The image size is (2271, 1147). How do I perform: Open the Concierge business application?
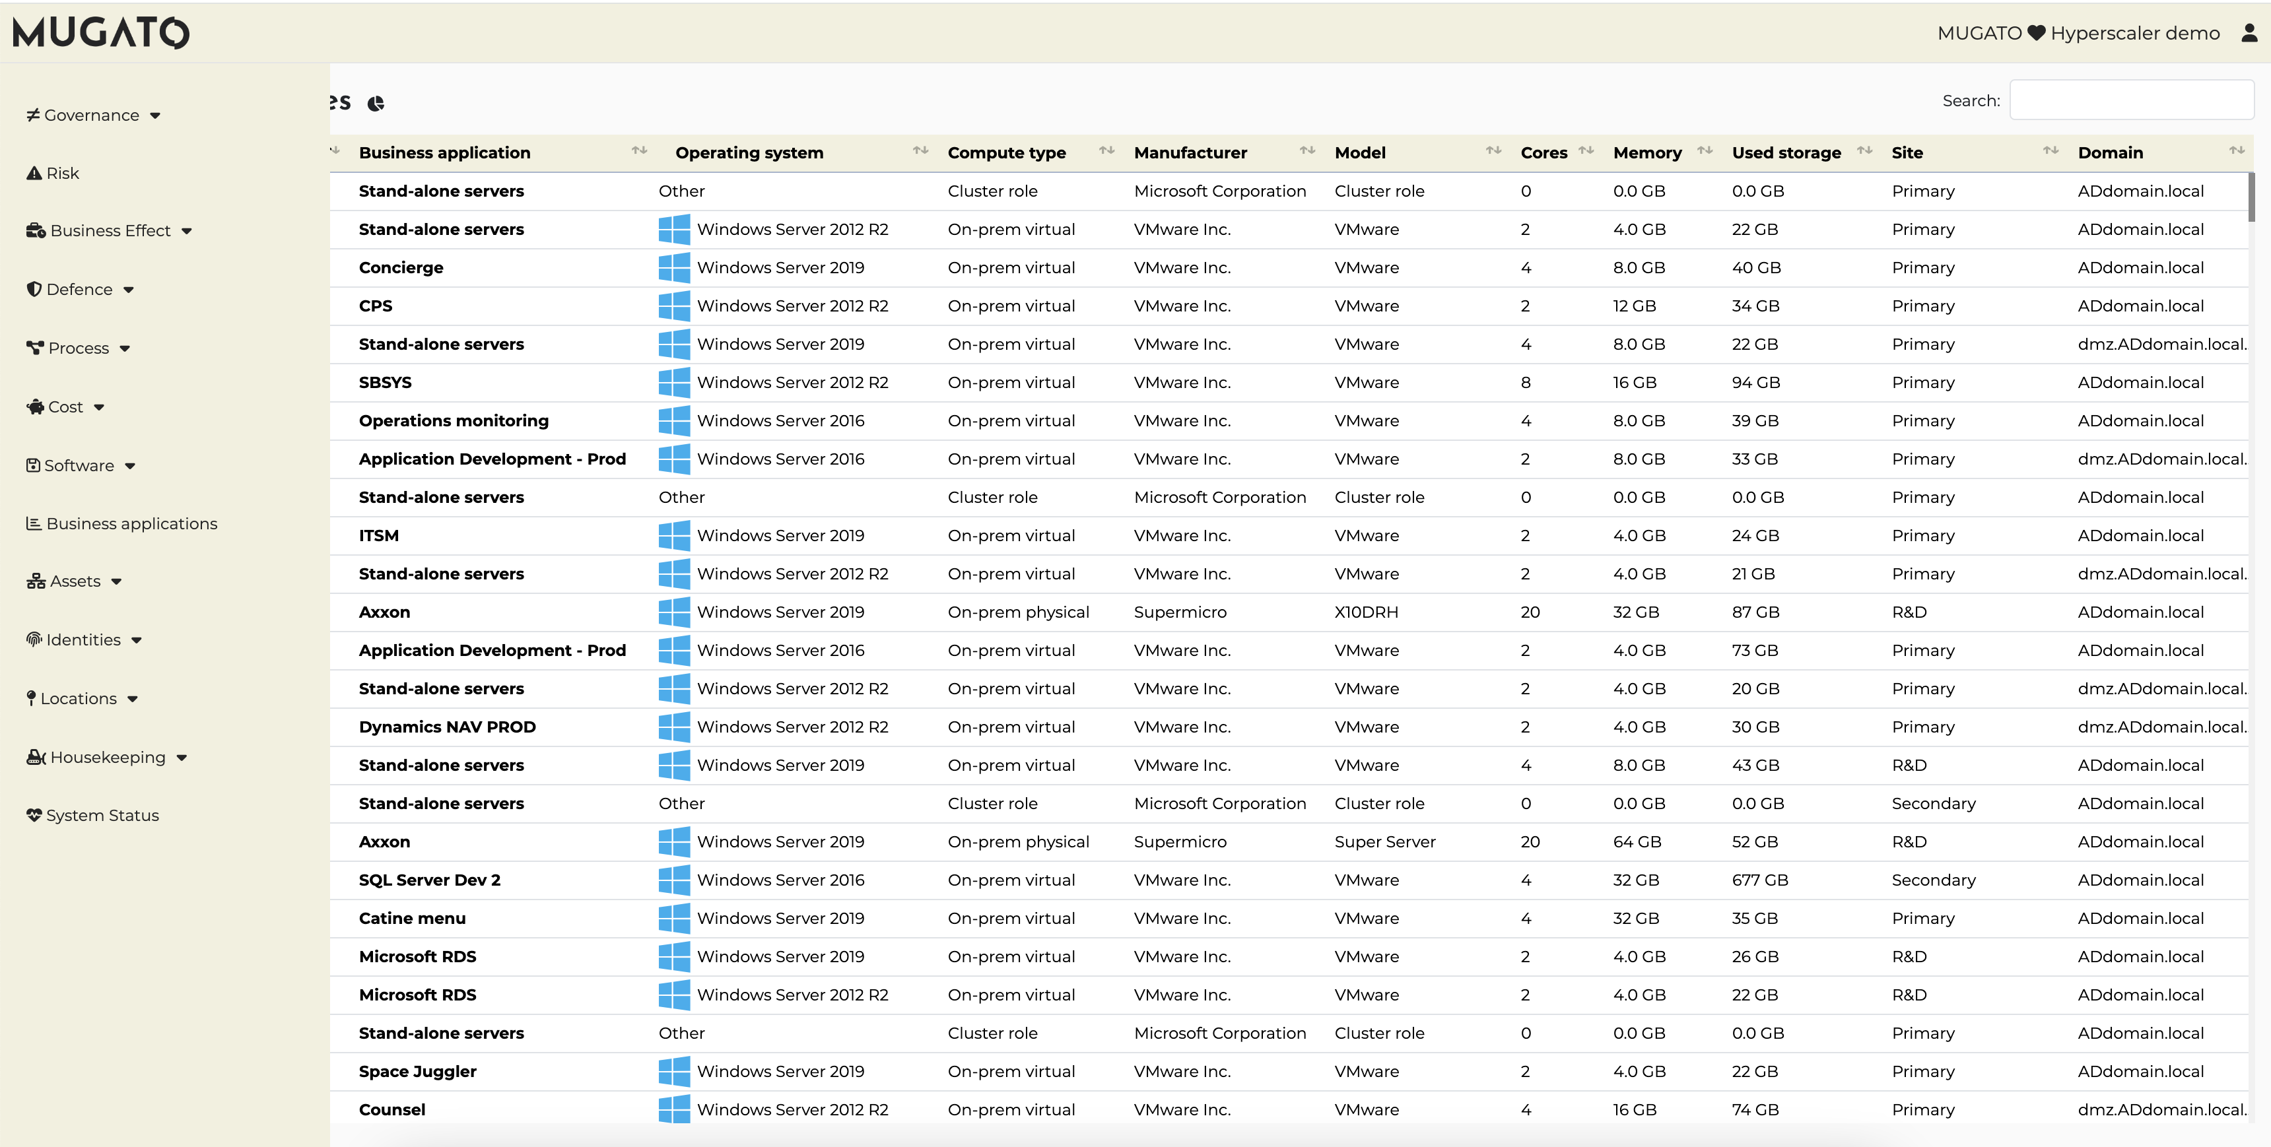pos(401,267)
